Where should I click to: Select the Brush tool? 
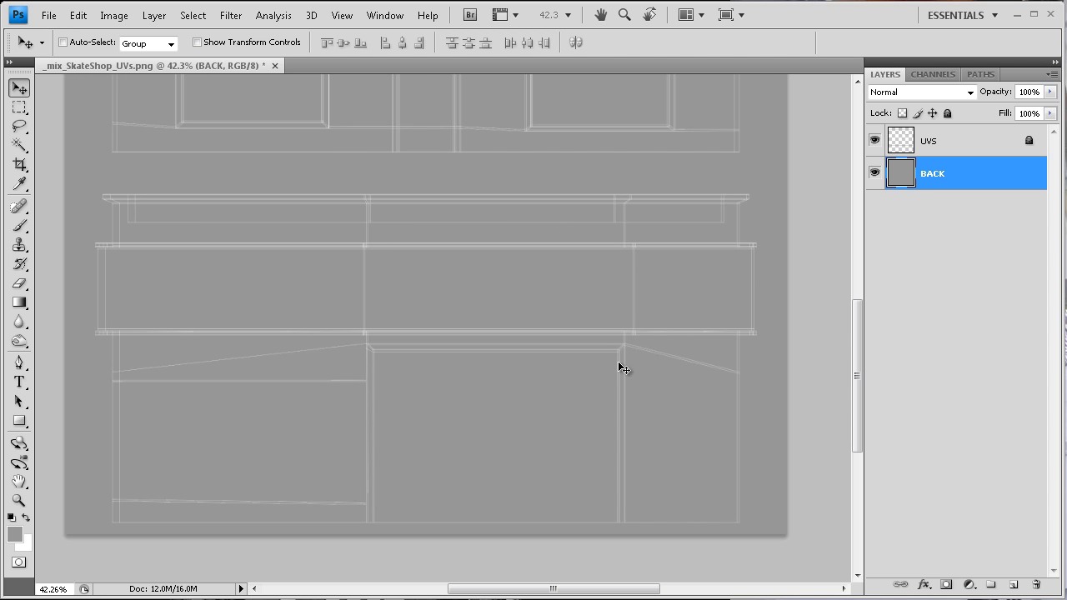pos(19,226)
